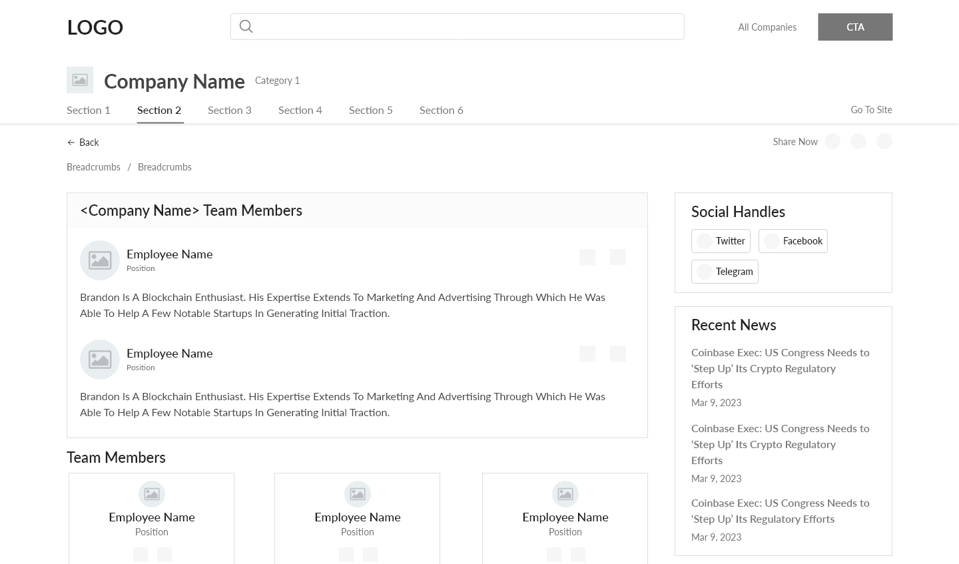Image resolution: width=959 pixels, height=564 pixels.
Task: Click second employee's right social square icon
Action: coord(618,354)
